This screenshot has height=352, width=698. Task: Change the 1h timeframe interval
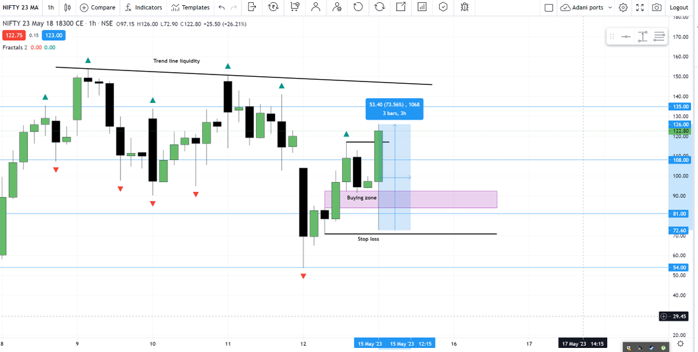[51, 8]
